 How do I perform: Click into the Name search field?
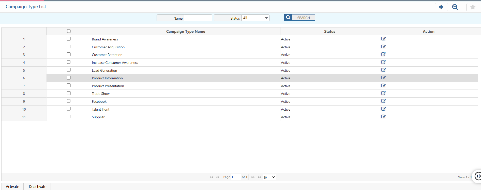click(x=198, y=18)
